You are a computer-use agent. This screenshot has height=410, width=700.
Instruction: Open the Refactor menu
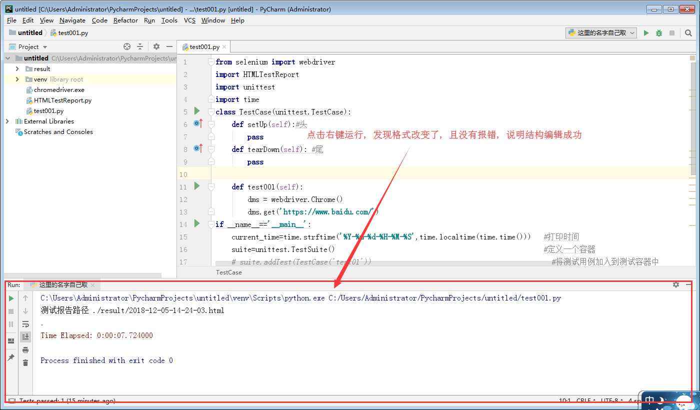point(125,20)
